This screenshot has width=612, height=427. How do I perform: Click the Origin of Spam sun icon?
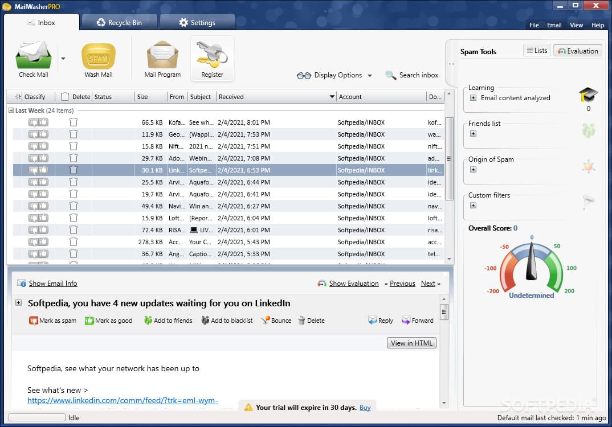pos(588,166)
